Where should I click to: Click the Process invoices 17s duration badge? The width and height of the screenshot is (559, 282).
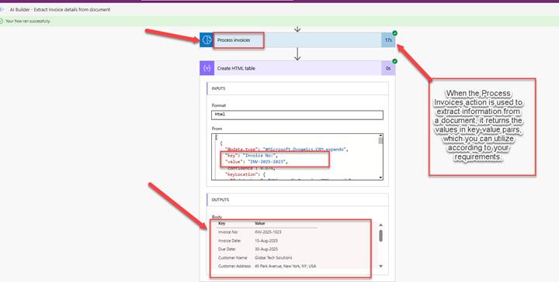click(x=388, y=40)
